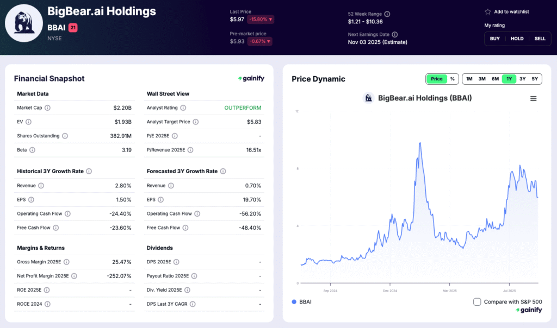Click info icon beside historical Free Cash Flow

(56, 228)
